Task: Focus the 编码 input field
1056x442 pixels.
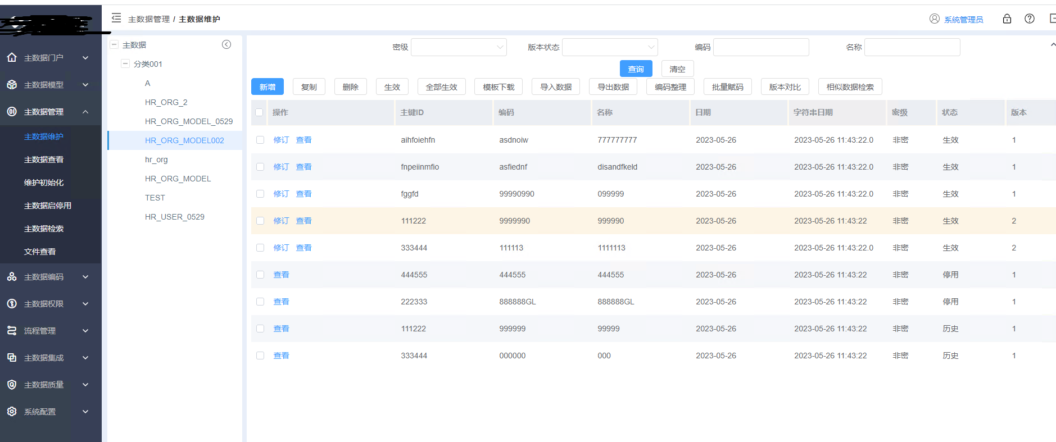Action: pos(761,47)
